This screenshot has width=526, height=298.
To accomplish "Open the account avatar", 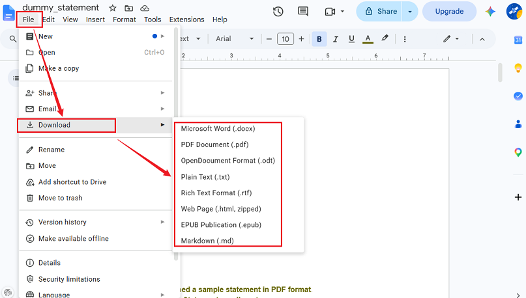I will click(x=514, y=11).
